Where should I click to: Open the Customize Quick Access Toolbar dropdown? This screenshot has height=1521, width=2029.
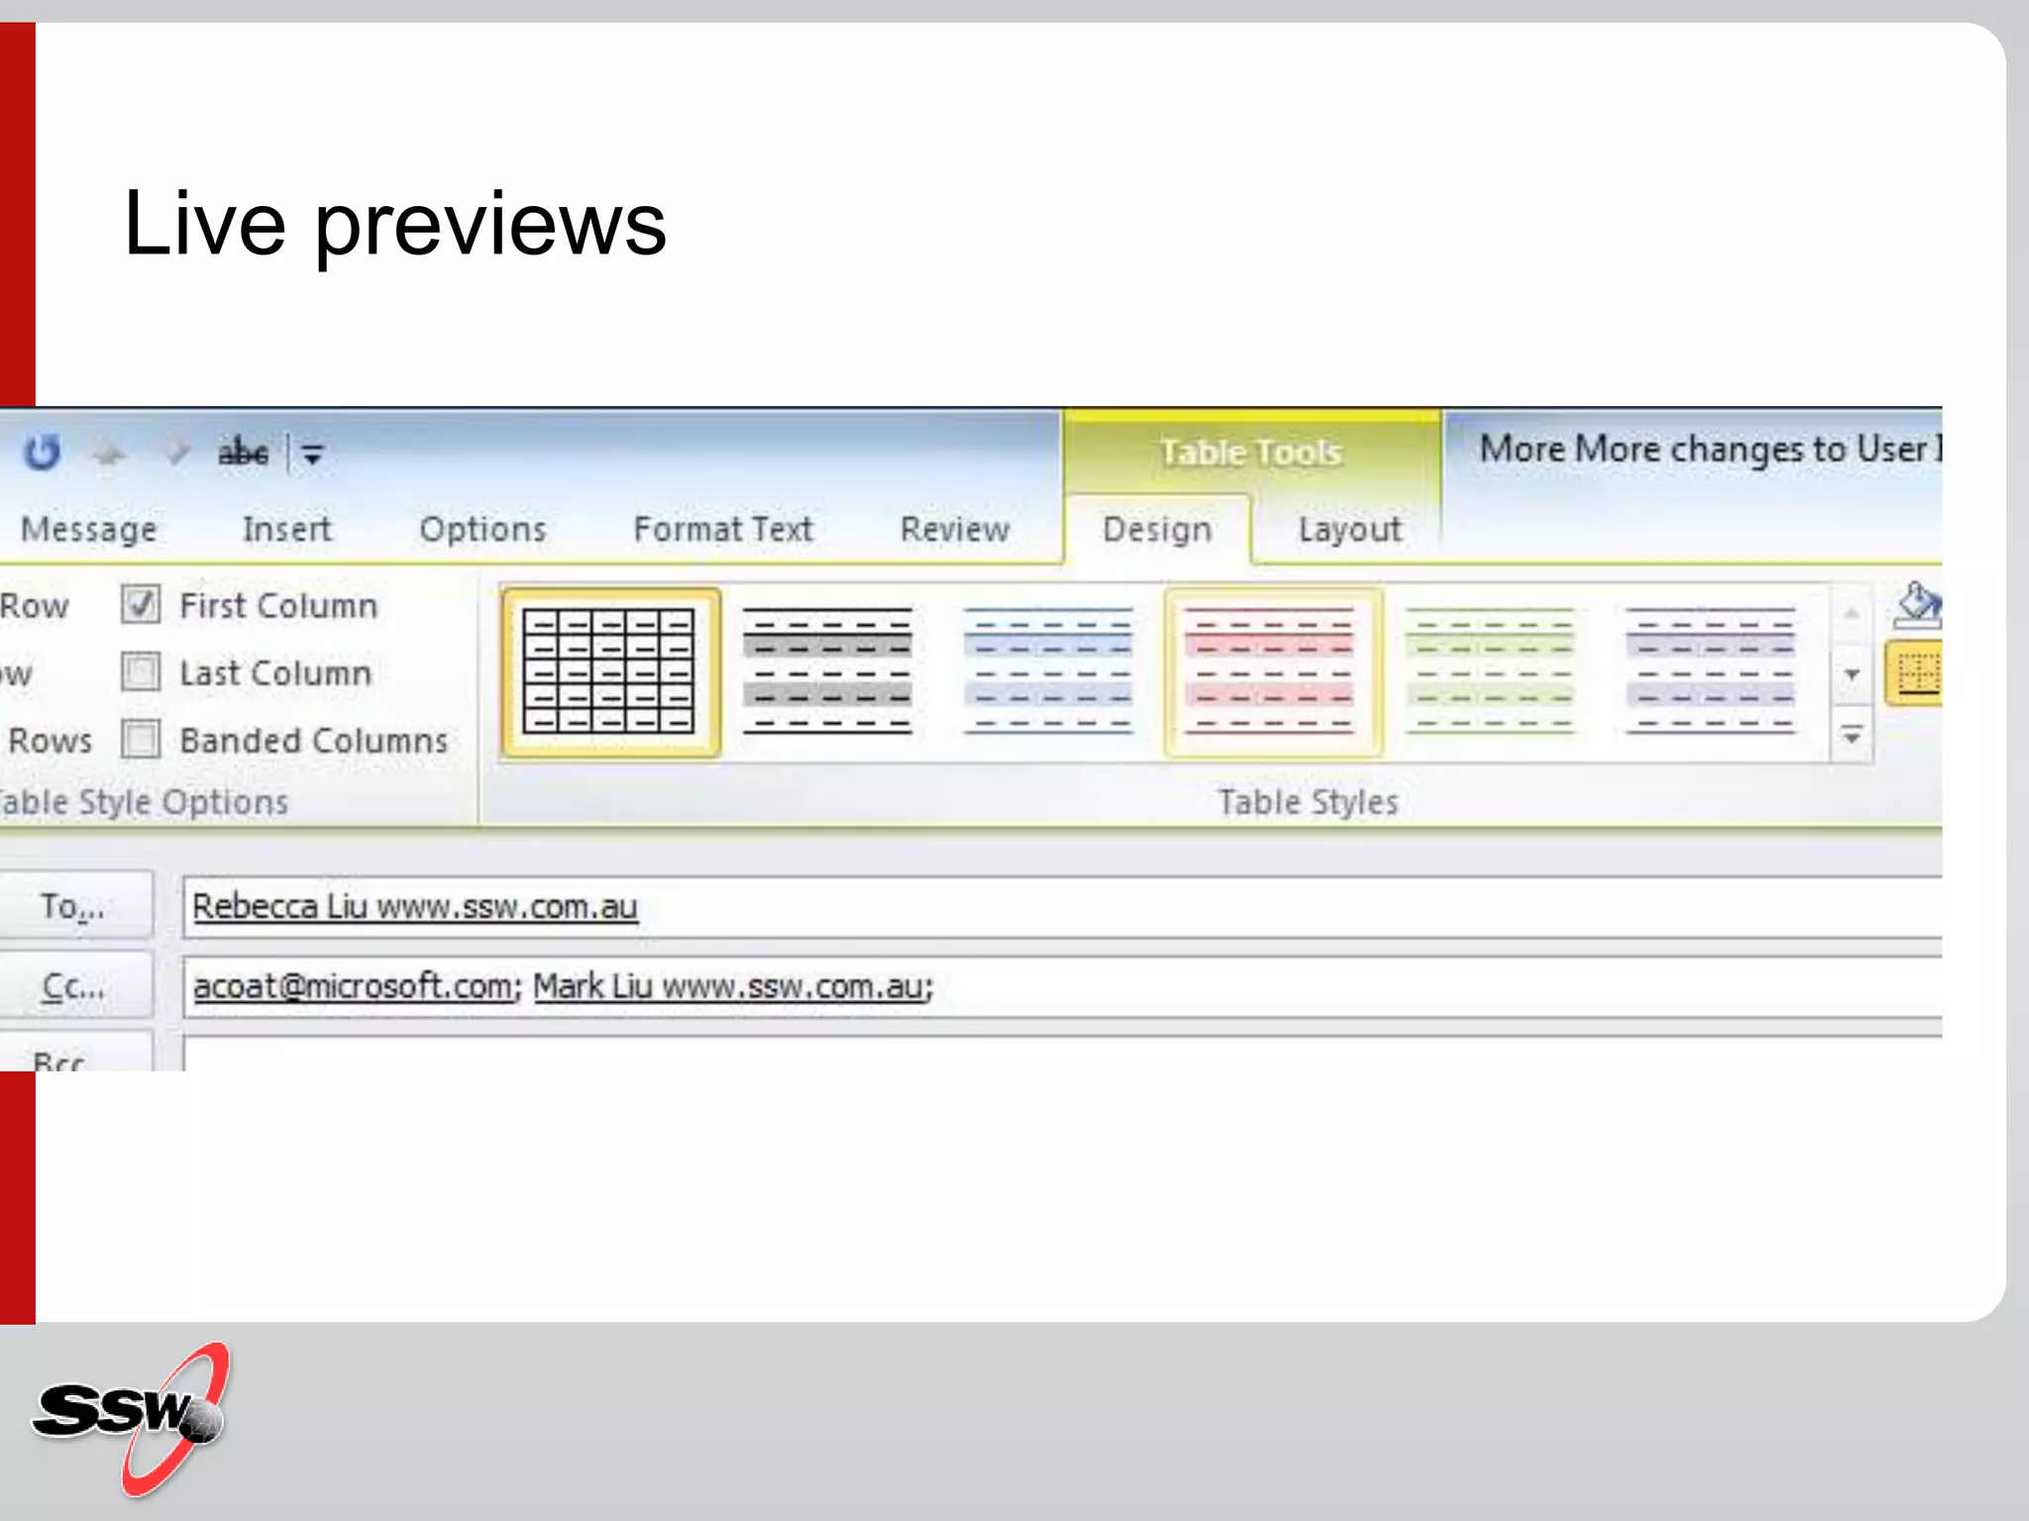pos(312,455)
